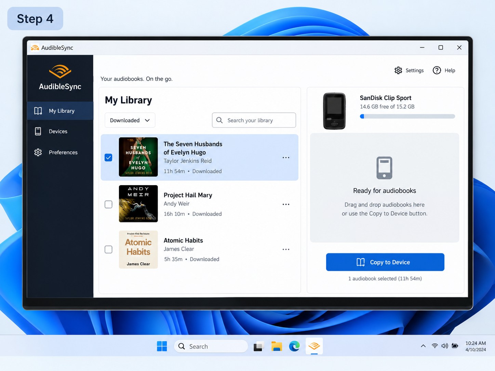Click the device storage usage bar
This screenshot has width=495, height=371.
[407, 116]
